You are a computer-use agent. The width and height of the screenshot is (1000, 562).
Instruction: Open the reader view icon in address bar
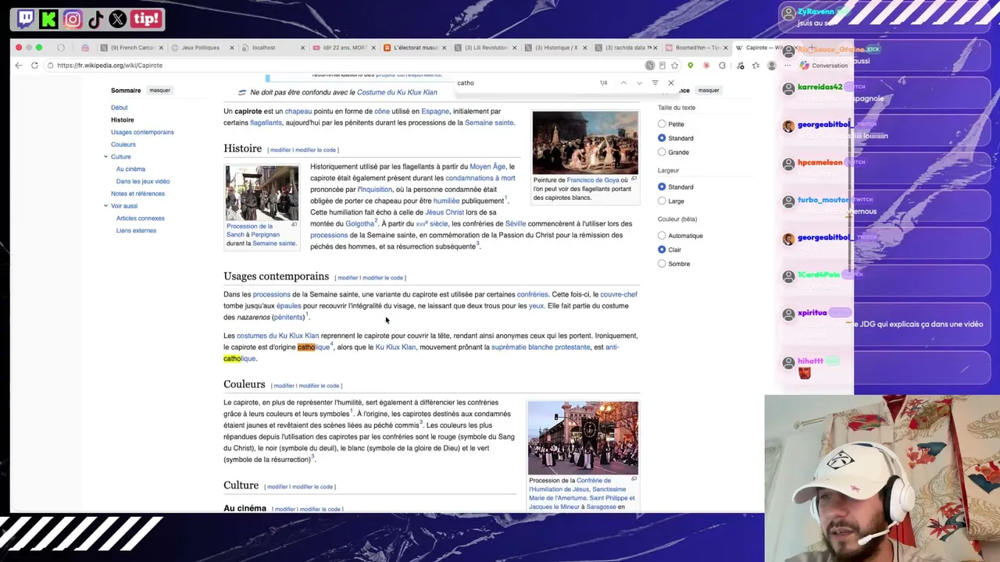(662, 66)
